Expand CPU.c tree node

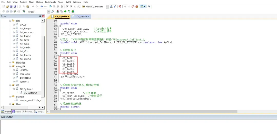(14, 25)
